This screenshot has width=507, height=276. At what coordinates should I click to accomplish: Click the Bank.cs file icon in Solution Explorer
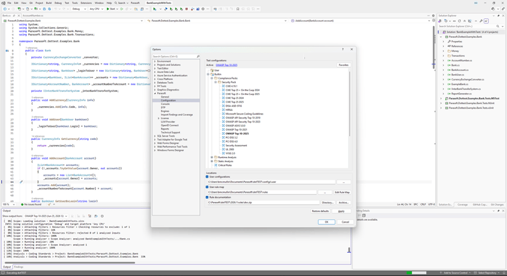[x=449, y=65]
